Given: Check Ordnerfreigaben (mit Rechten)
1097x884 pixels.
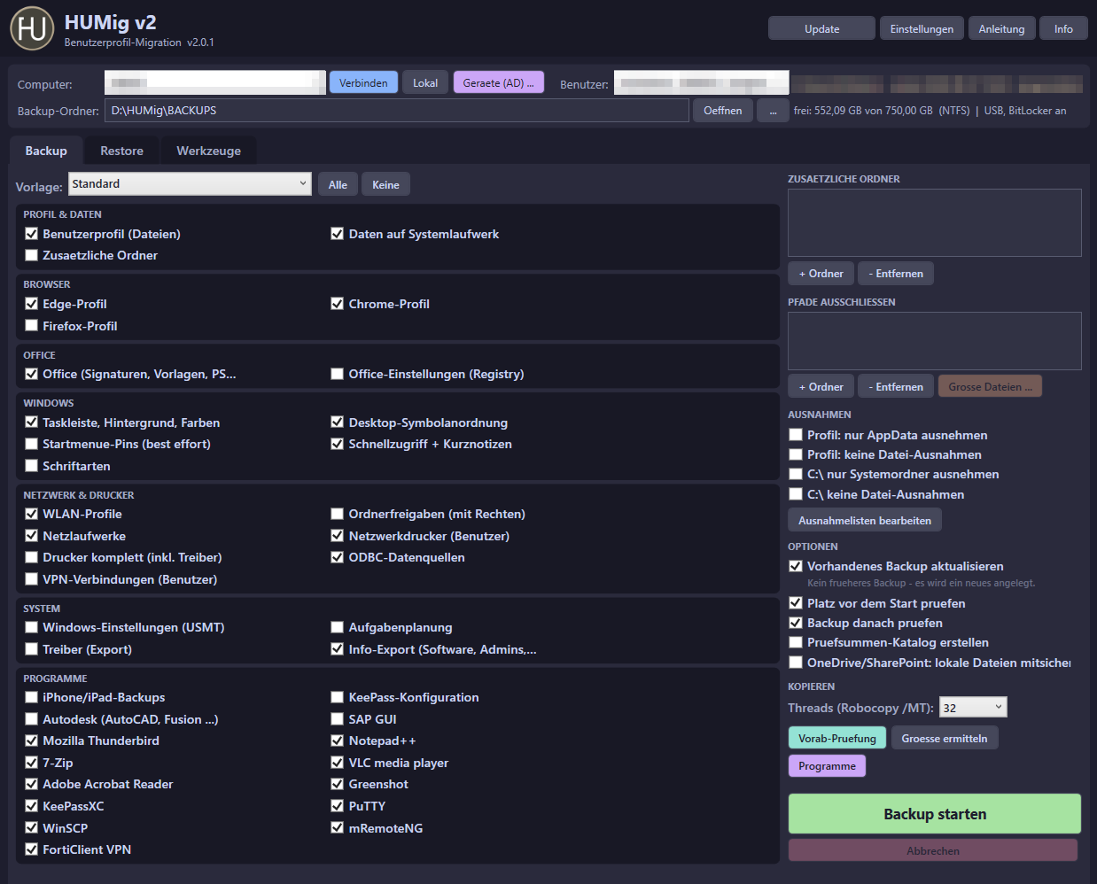Looking at the screenshot, I should click(338, 514).
